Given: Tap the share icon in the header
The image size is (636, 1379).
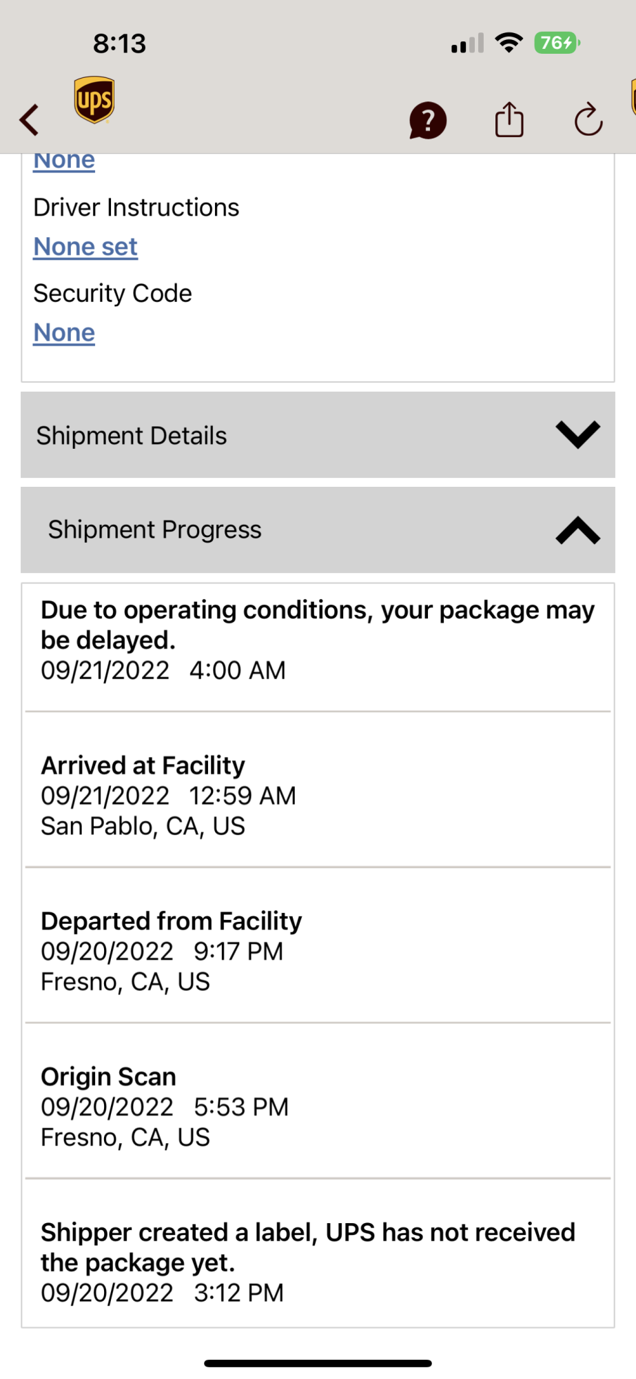Looking at the screenshot, I should coord(509,120).
